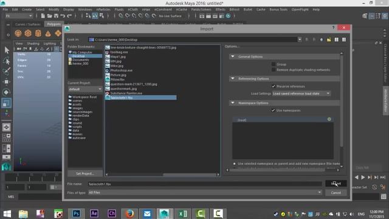Select the polygon cone shelf icon

pyautogui.click(x=48, y=33)
